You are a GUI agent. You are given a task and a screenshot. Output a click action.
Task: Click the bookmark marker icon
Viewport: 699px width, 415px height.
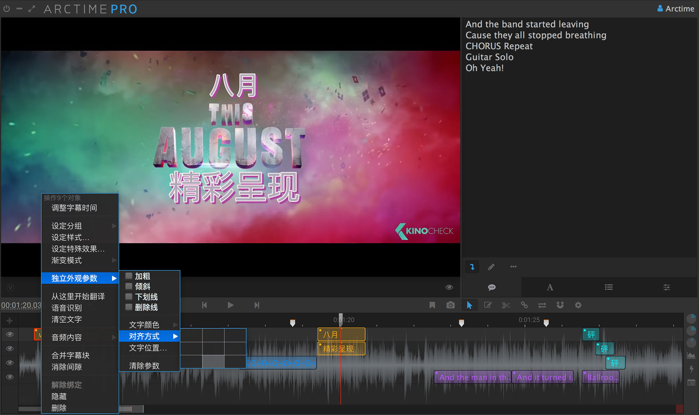[432, 305]
